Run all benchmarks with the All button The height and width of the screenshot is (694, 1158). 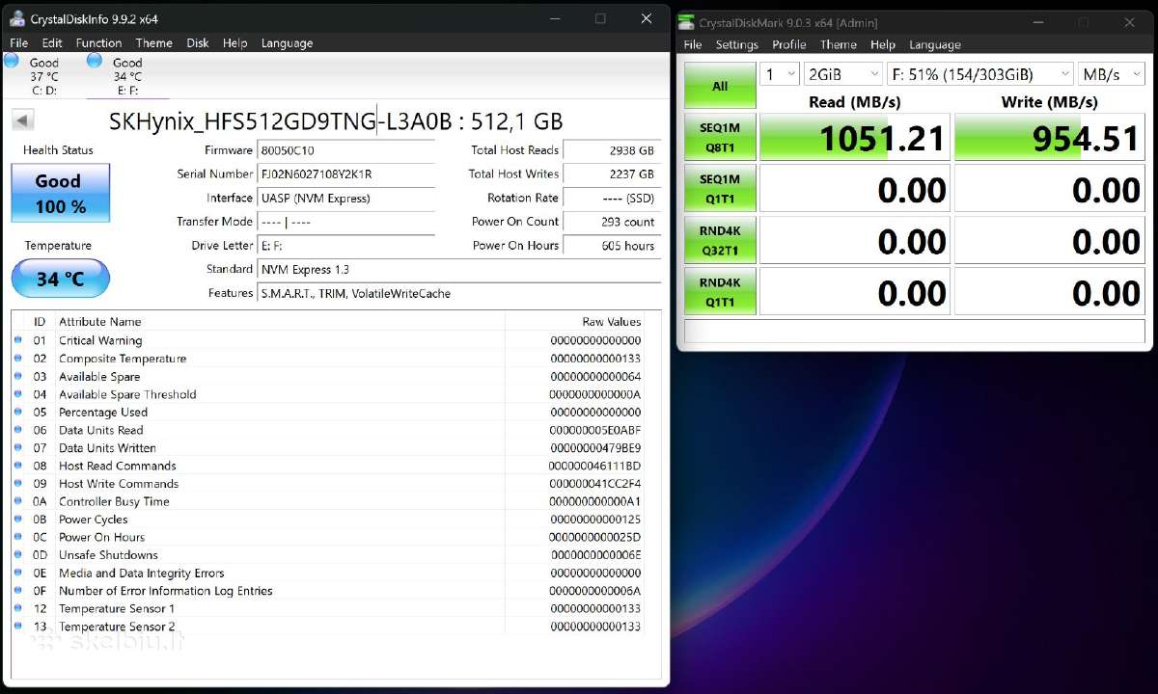tap(720, 86)
